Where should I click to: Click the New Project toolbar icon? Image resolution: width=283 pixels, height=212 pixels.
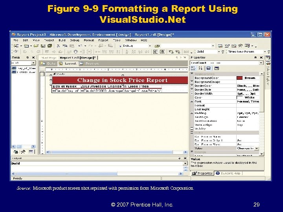point(16,46)
